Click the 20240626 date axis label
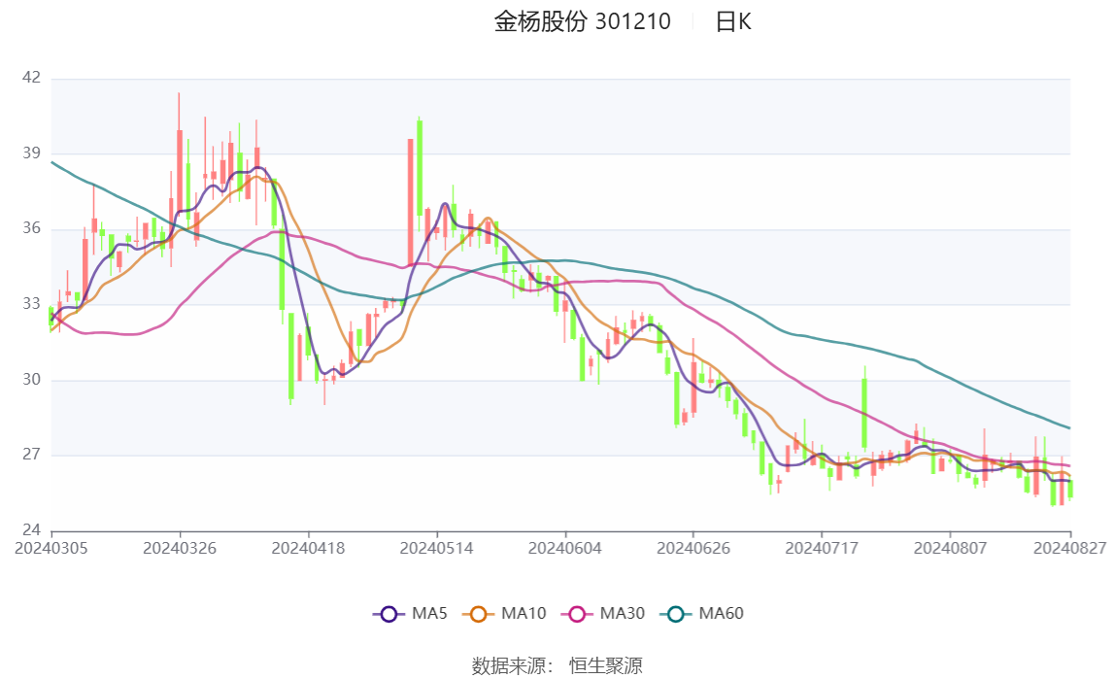1114x679 pixels. pyautogui.click(x=693, y=549)
